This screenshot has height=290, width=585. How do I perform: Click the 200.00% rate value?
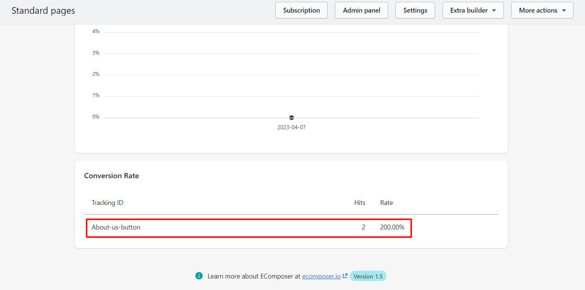coord(392,227)
